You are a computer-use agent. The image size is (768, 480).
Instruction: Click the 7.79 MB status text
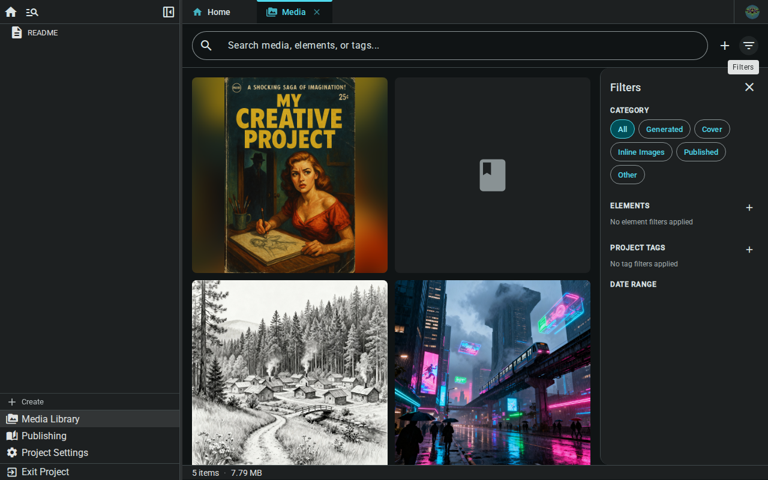[247, 473]
